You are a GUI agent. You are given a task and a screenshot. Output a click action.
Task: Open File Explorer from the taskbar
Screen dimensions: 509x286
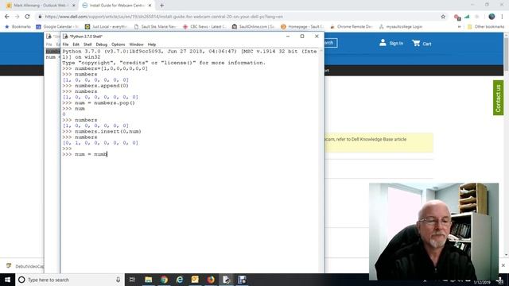coord(149,280)
